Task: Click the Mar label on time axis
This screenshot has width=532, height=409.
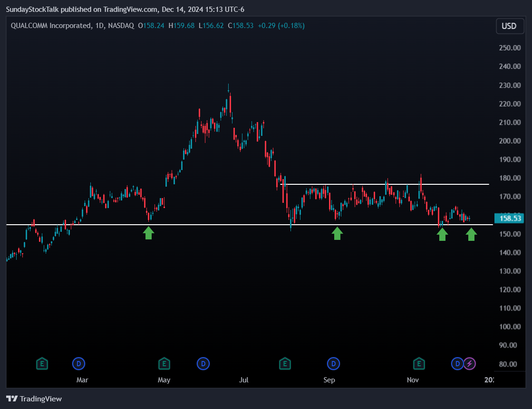Action: click(82, 380)
